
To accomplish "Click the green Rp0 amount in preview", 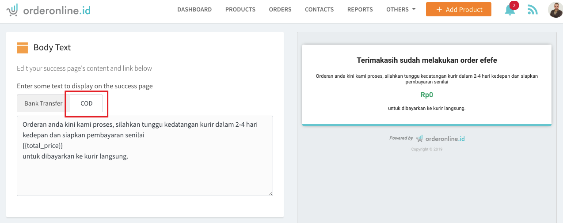I will tap(426, 94).
